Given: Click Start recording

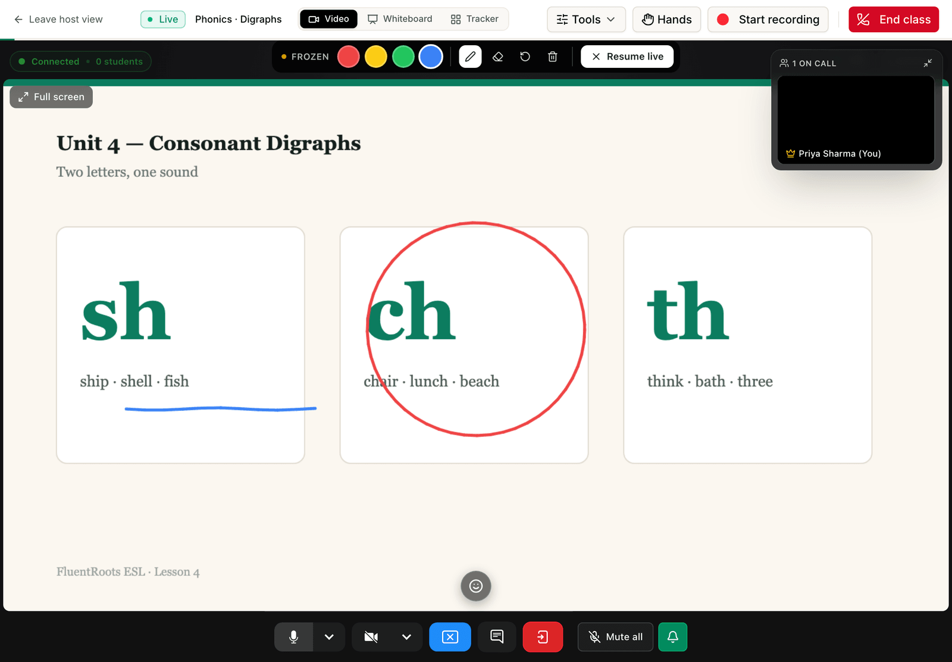Looking at the screenshot, I should tap(768, 20).
